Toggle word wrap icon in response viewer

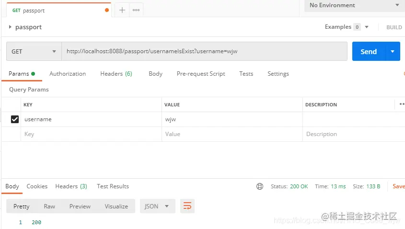(x=187, y=206)
